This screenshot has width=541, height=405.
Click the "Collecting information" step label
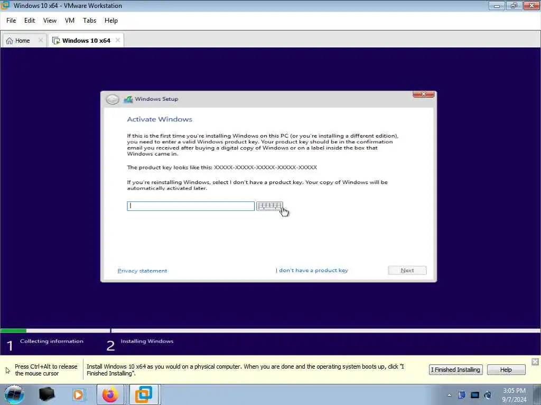(52, 341)
